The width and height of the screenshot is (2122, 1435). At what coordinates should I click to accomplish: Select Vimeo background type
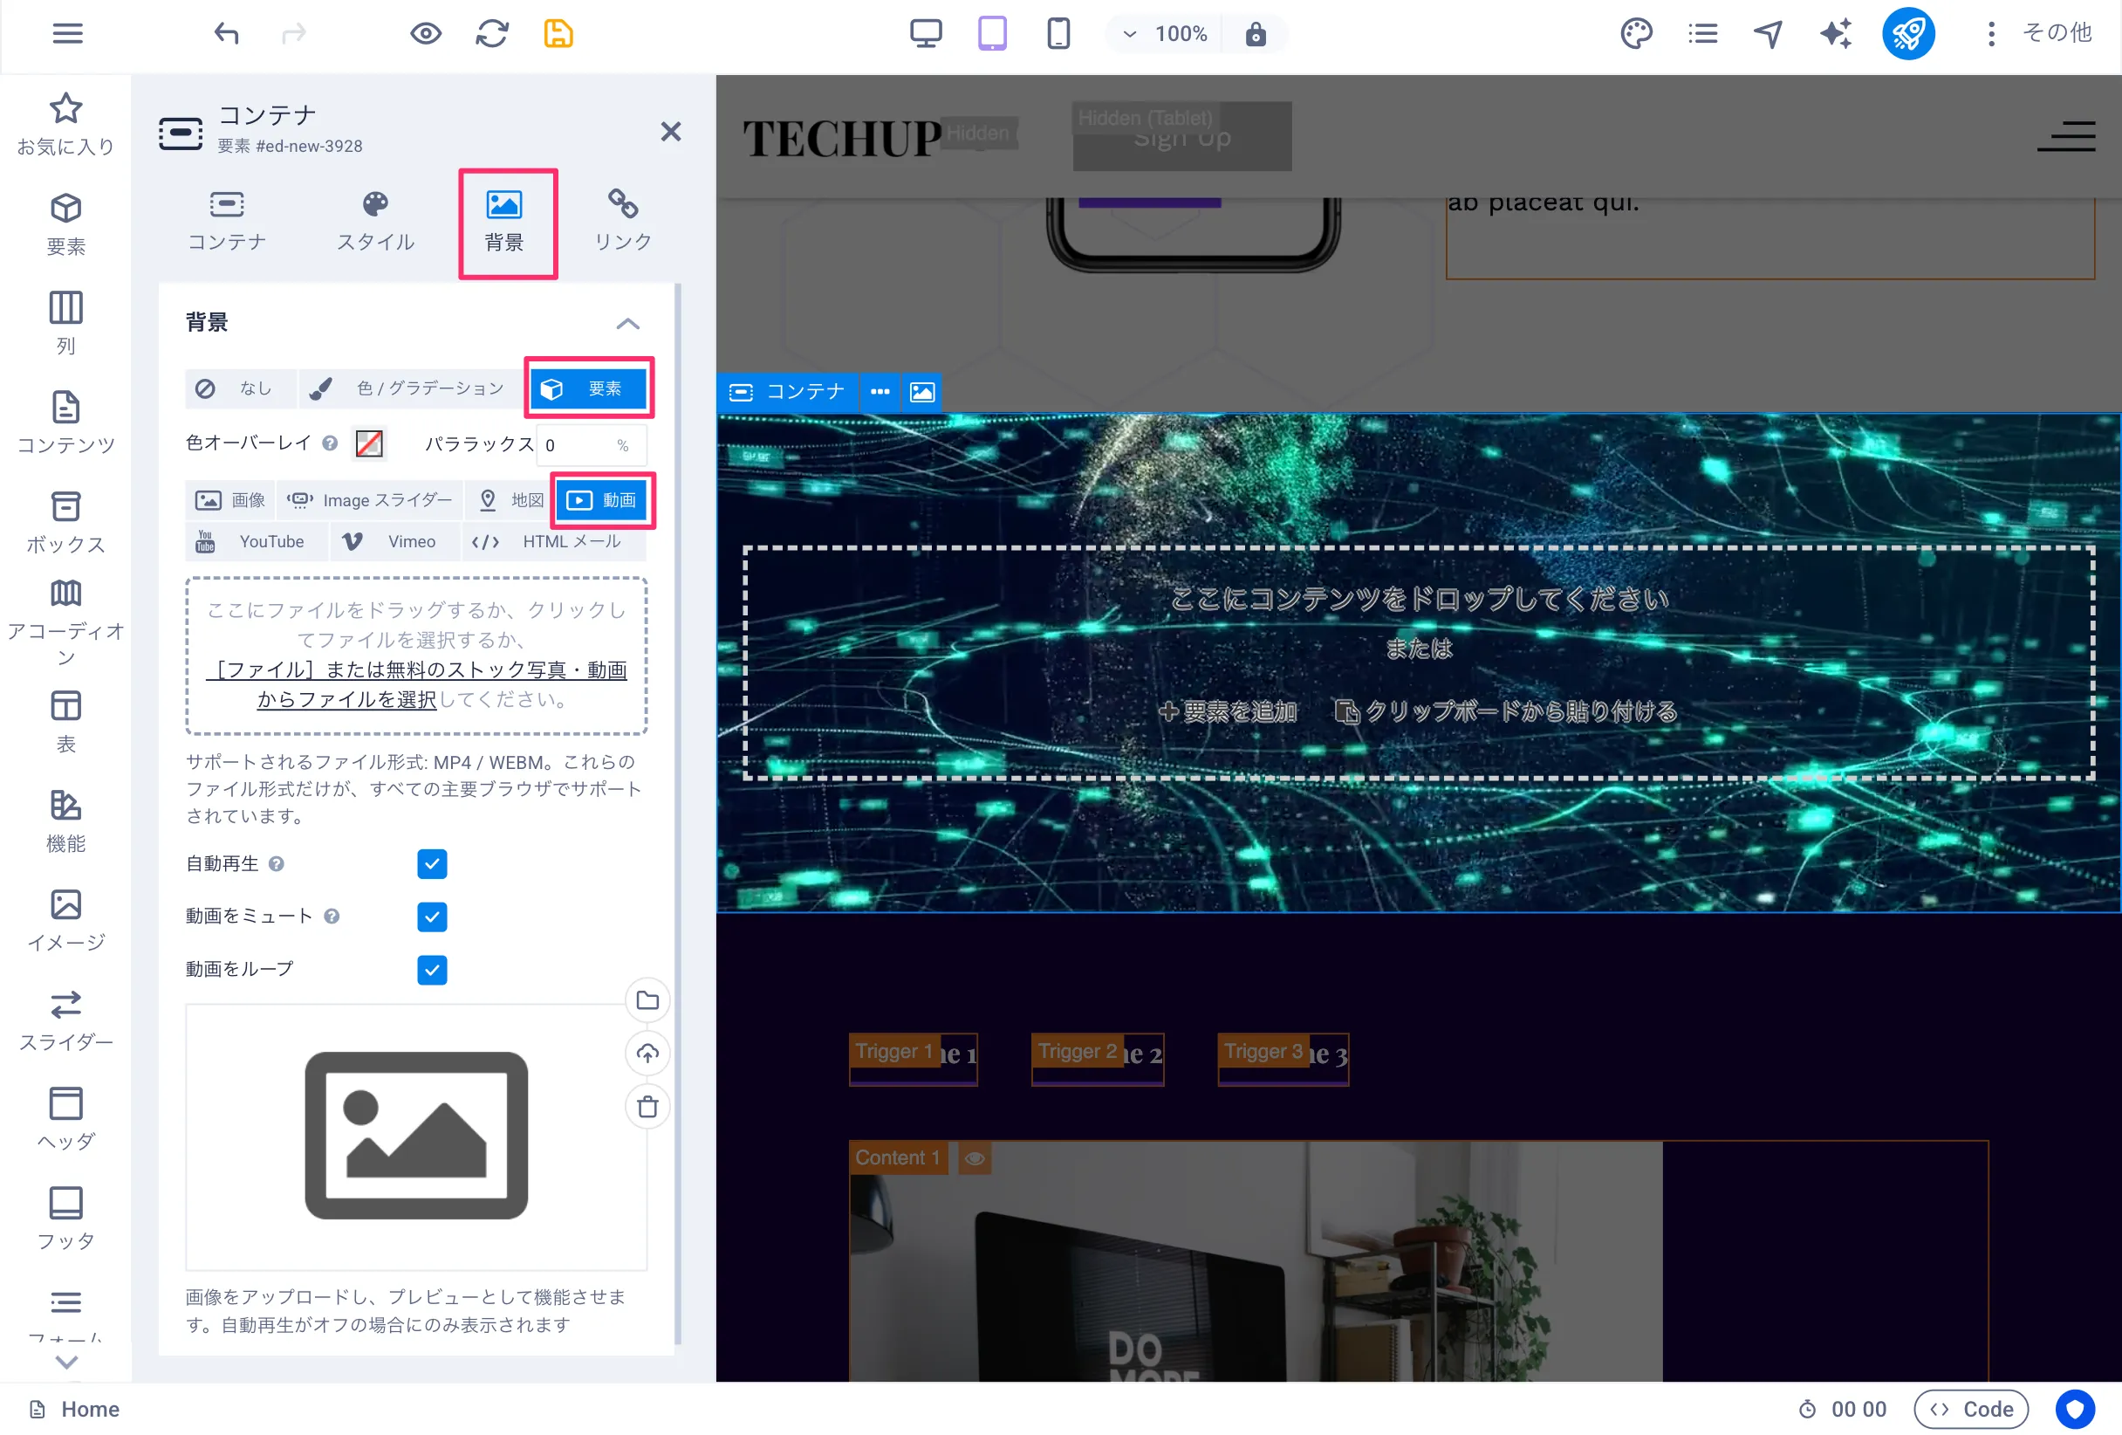[x=394, y=541]
